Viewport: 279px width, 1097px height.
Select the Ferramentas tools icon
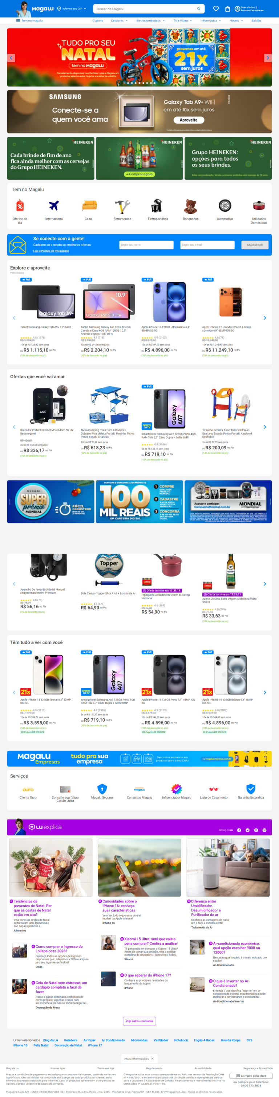pos(122,206)
